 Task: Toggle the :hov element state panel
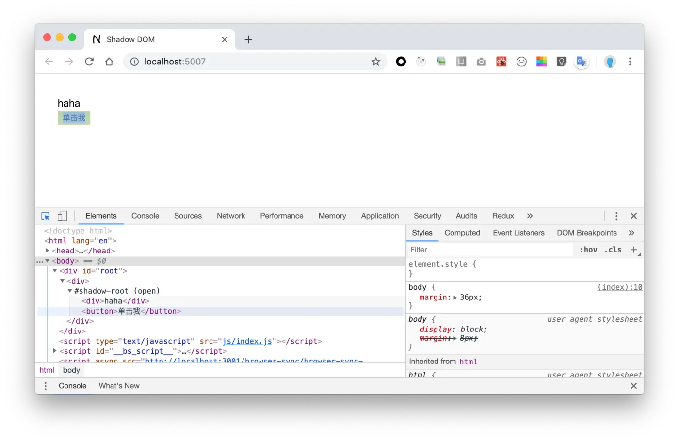[588, 250]
